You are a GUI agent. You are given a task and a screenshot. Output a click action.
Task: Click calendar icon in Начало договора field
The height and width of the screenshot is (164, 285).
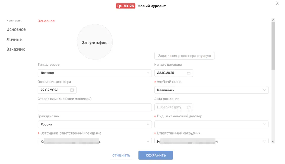click(188, 73)
